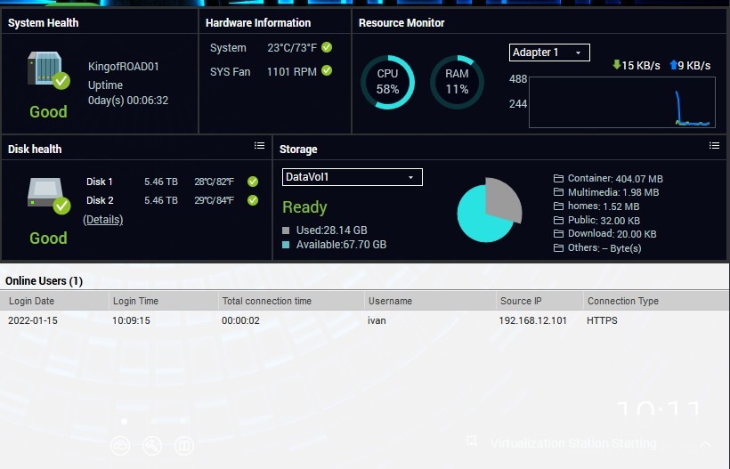Image resolution: width=730 pixels, height=469 pixels.
Task: Select the 192.168.12.101 source IP cell
Action: pyautogui.click(x=532, y=320)
